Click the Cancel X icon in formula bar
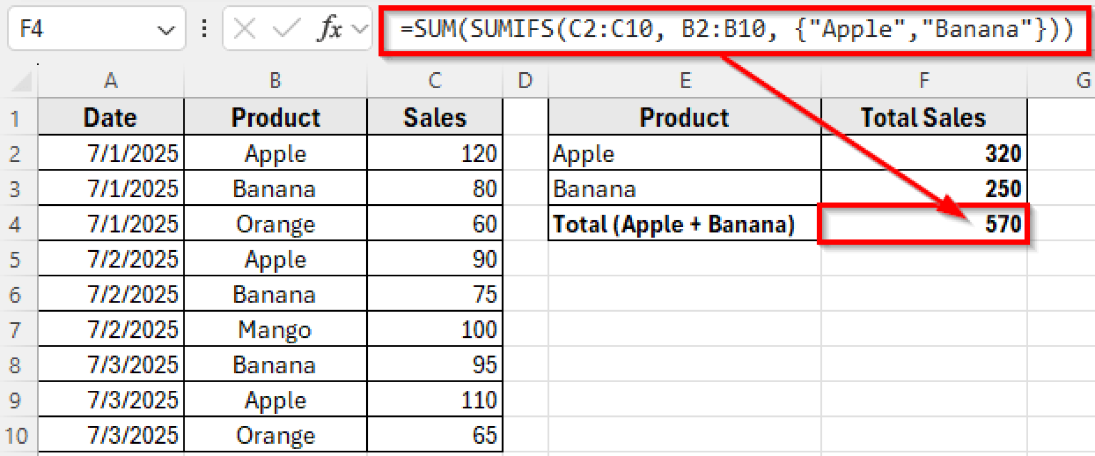This screenshot has width=1095, height=456. coord(245,29)
